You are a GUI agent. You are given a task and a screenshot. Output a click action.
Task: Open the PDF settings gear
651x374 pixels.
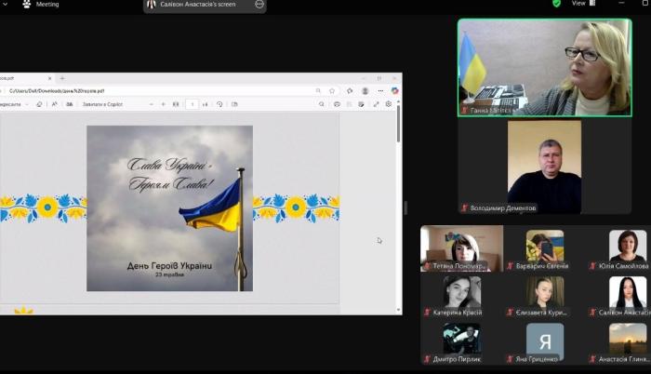[389, 104]
